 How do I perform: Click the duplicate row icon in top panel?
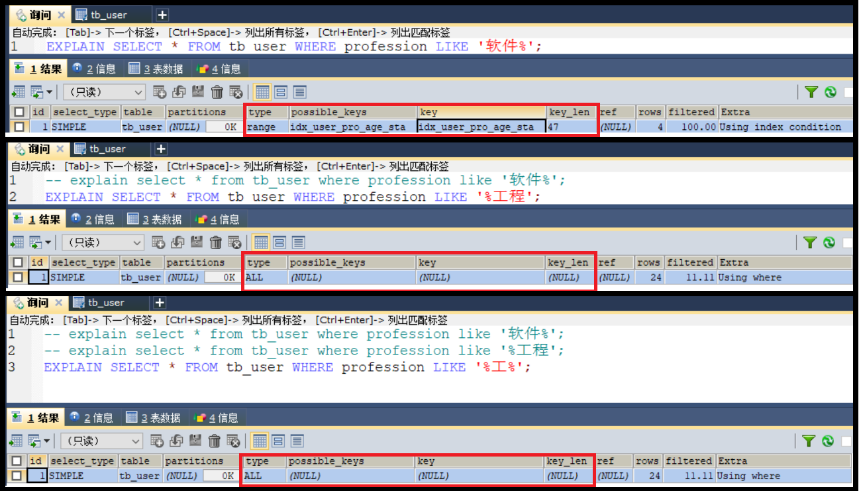(178, 92)
